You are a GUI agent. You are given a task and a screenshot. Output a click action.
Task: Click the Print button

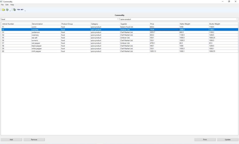point(205,140)
